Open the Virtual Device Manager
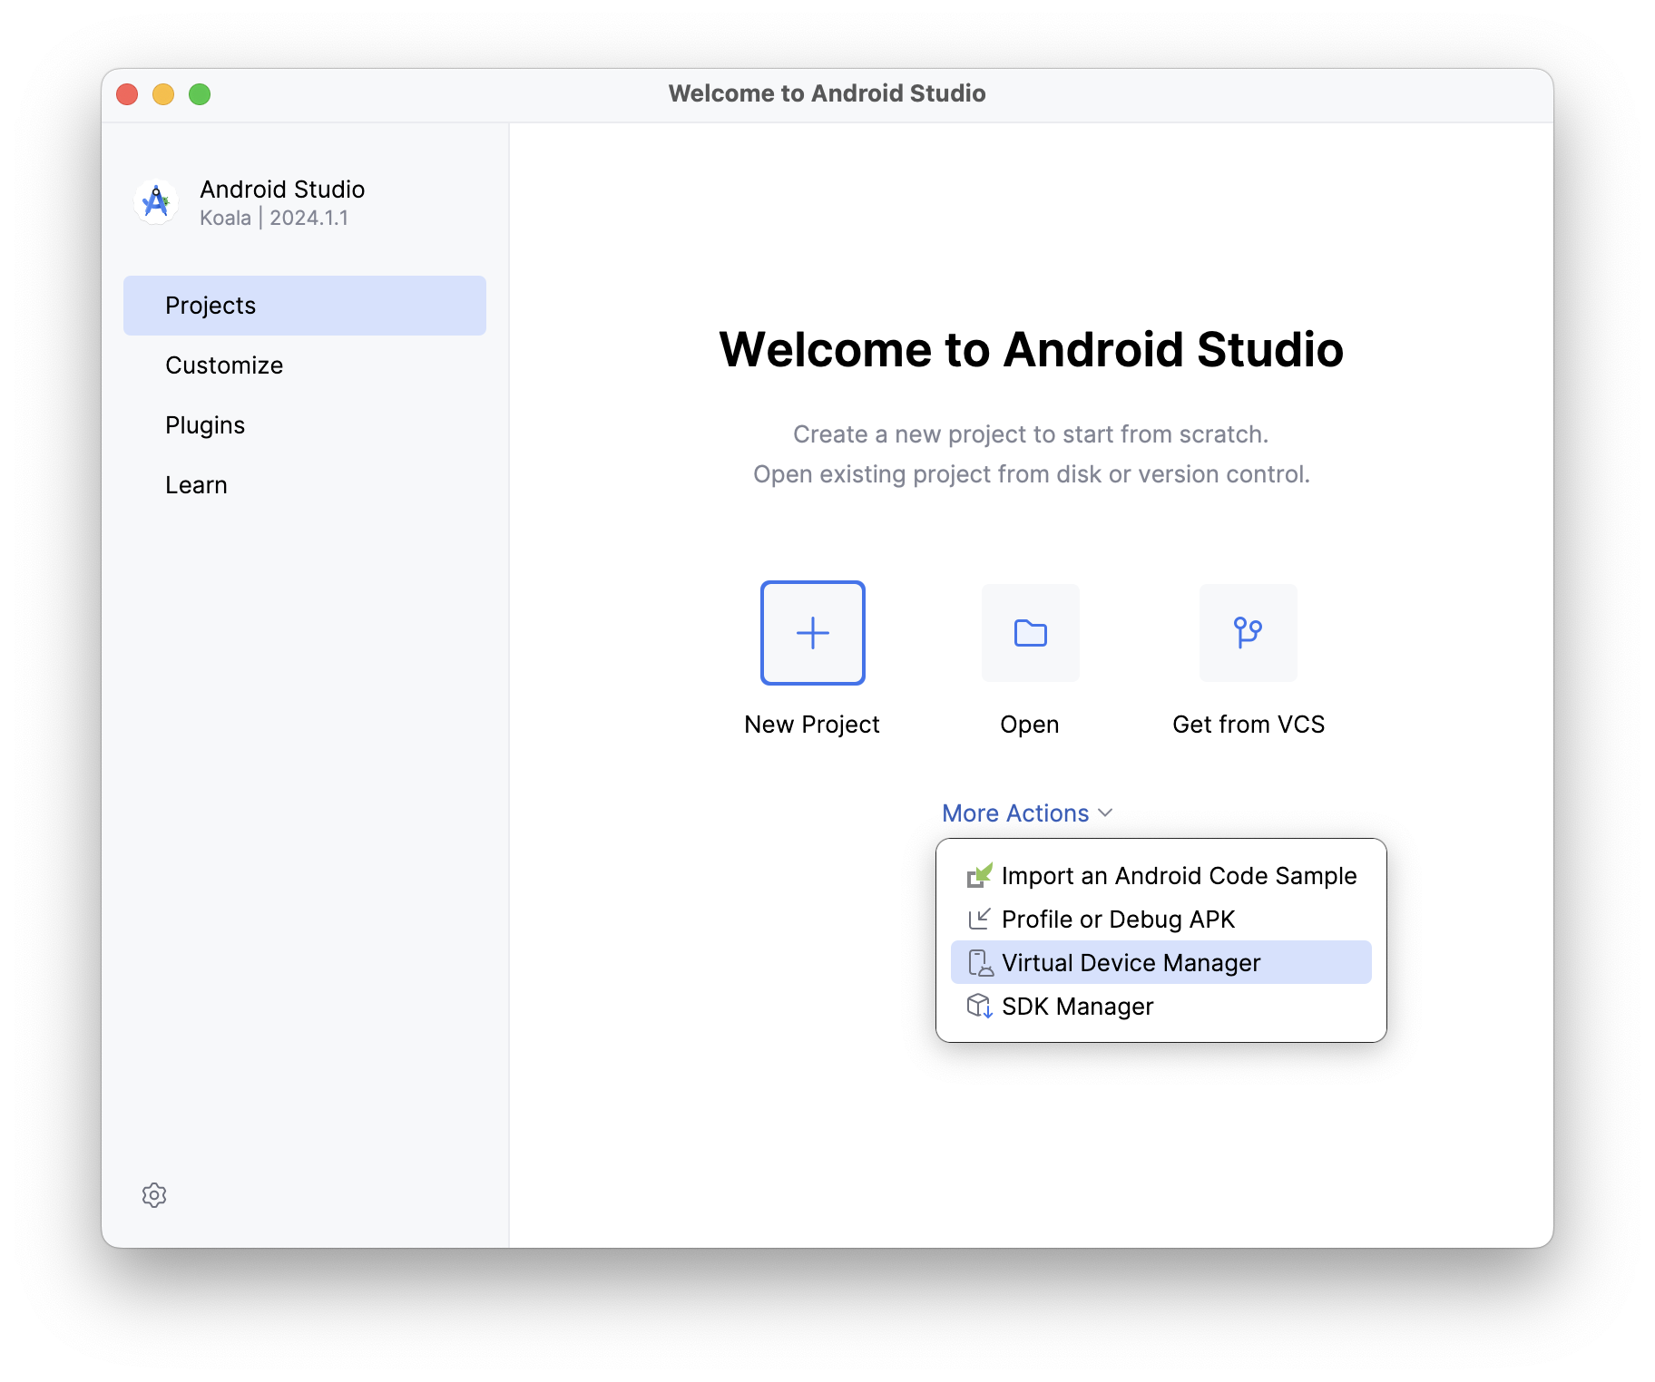The width and height of the screenshot is (1655, 1382). (1131, 962)
